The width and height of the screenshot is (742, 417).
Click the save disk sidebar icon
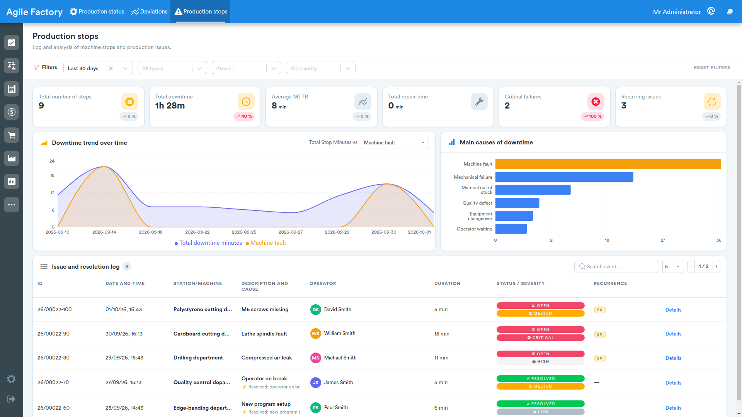click(12, 89)
